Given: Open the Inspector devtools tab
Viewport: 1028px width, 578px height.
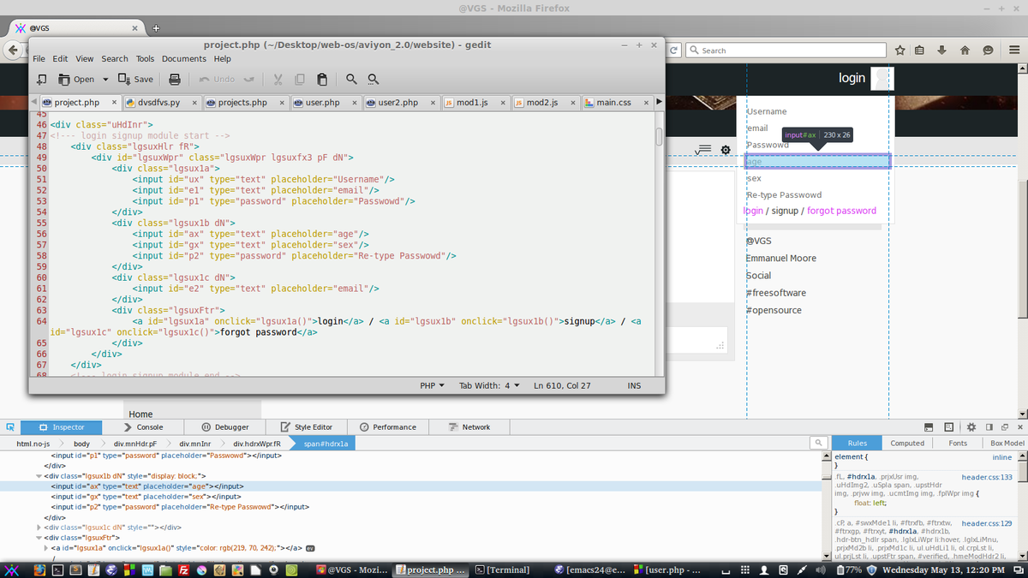Looking at the screenshot, I should click(61, 426).
